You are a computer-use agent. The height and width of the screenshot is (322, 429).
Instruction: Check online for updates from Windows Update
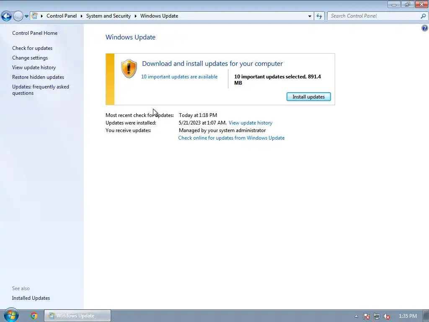(x=231, y=138)
